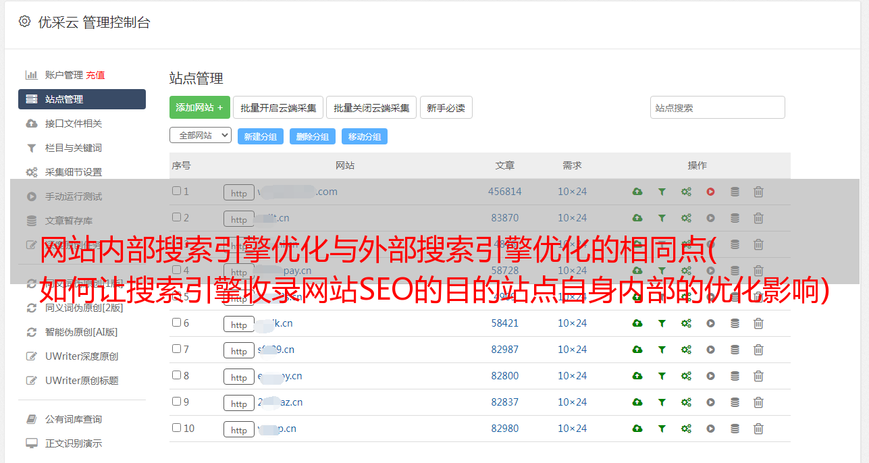Click the http box in row 2
The height and width of the screenshot is (463, 869).
point(239,219)
